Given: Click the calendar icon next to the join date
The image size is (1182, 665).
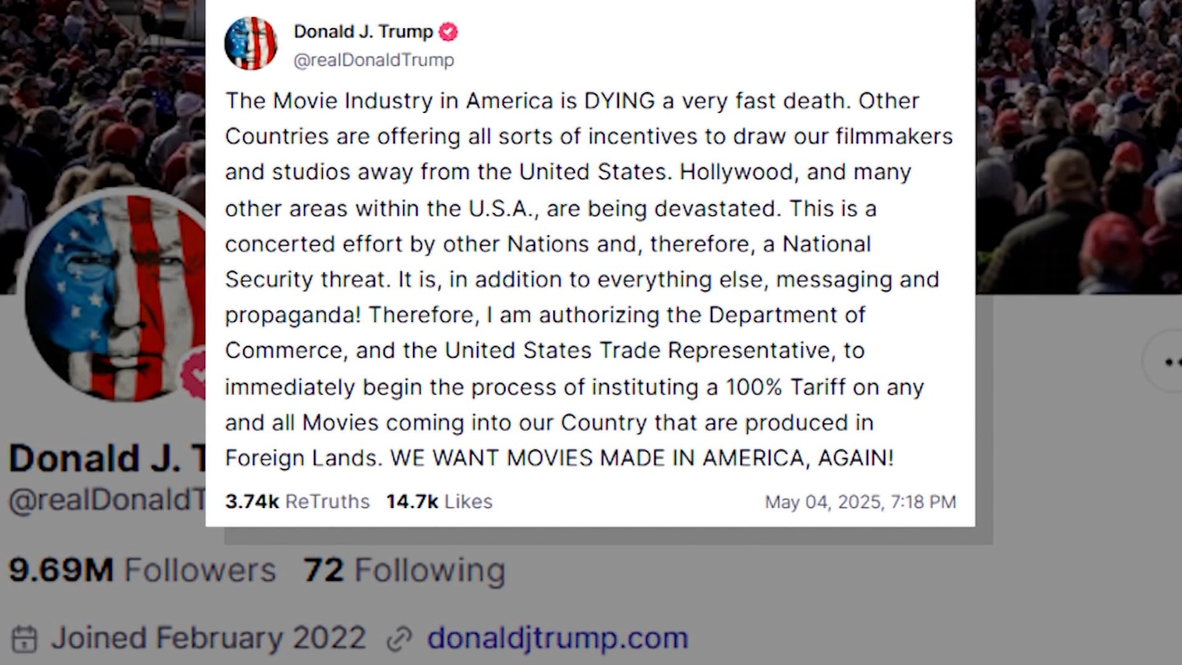Looking at the screenshot, I should (x=25, y=639).
